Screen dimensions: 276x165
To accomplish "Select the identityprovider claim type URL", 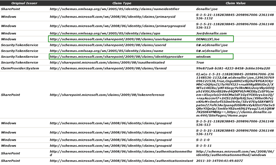I will [x=116, y=57].
